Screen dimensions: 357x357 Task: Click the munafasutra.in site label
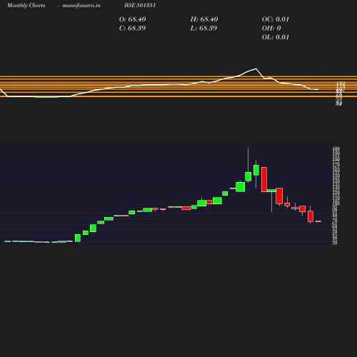81,6
